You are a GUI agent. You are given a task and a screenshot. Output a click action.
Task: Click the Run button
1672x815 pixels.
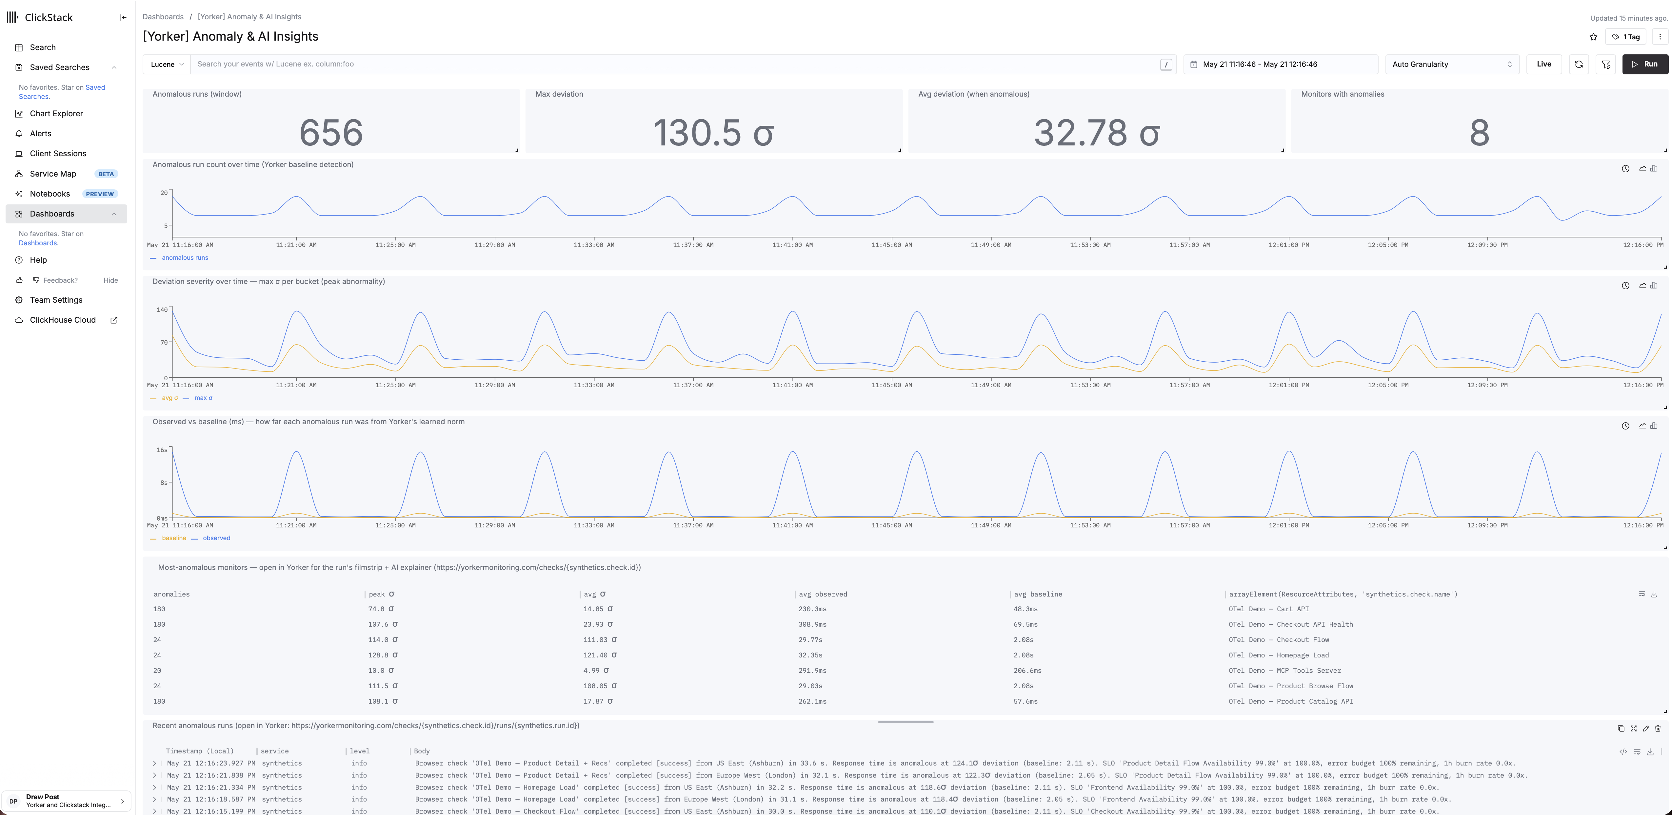click(1645, 64)
